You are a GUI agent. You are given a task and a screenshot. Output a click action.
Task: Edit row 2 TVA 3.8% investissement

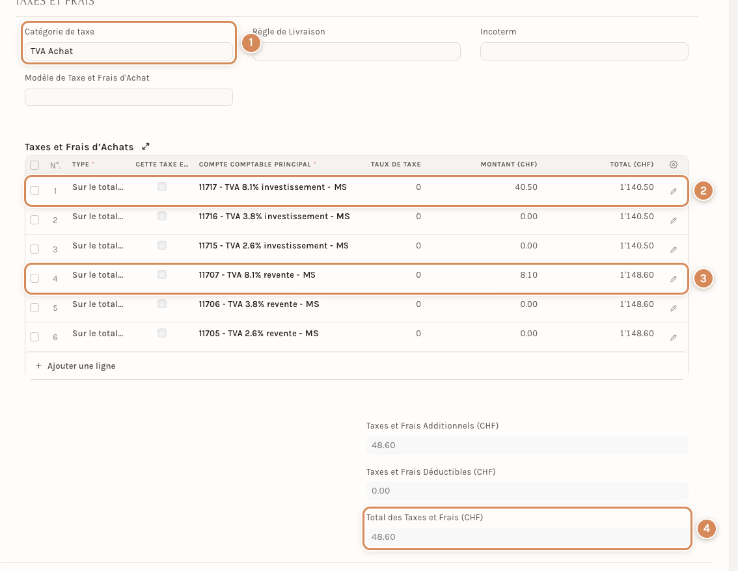[x=674, y=220]
